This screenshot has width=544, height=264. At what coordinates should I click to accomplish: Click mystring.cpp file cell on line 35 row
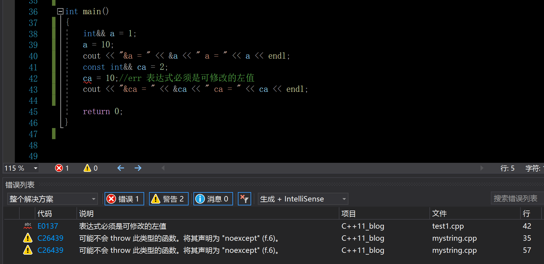[455, 238]
